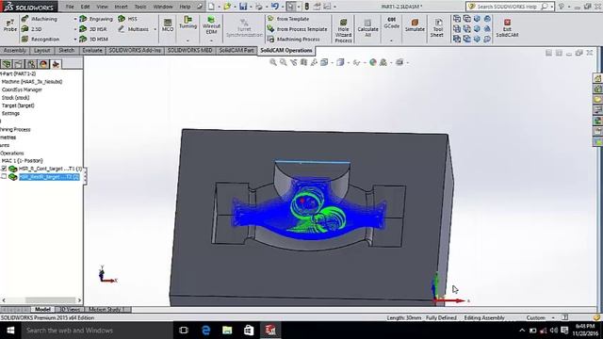
Task: Select the 2.5D operation tool
Action: [x=32, y=29]
